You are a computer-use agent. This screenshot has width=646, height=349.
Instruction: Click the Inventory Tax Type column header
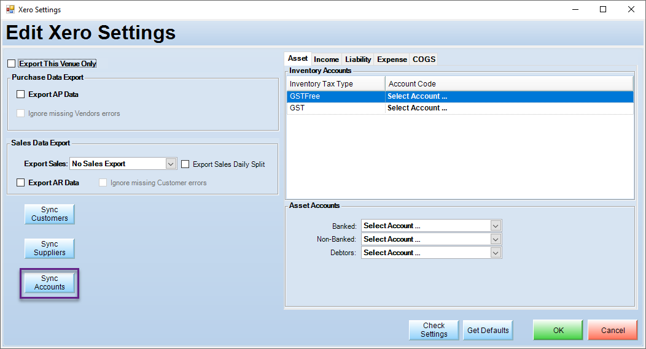336,83
